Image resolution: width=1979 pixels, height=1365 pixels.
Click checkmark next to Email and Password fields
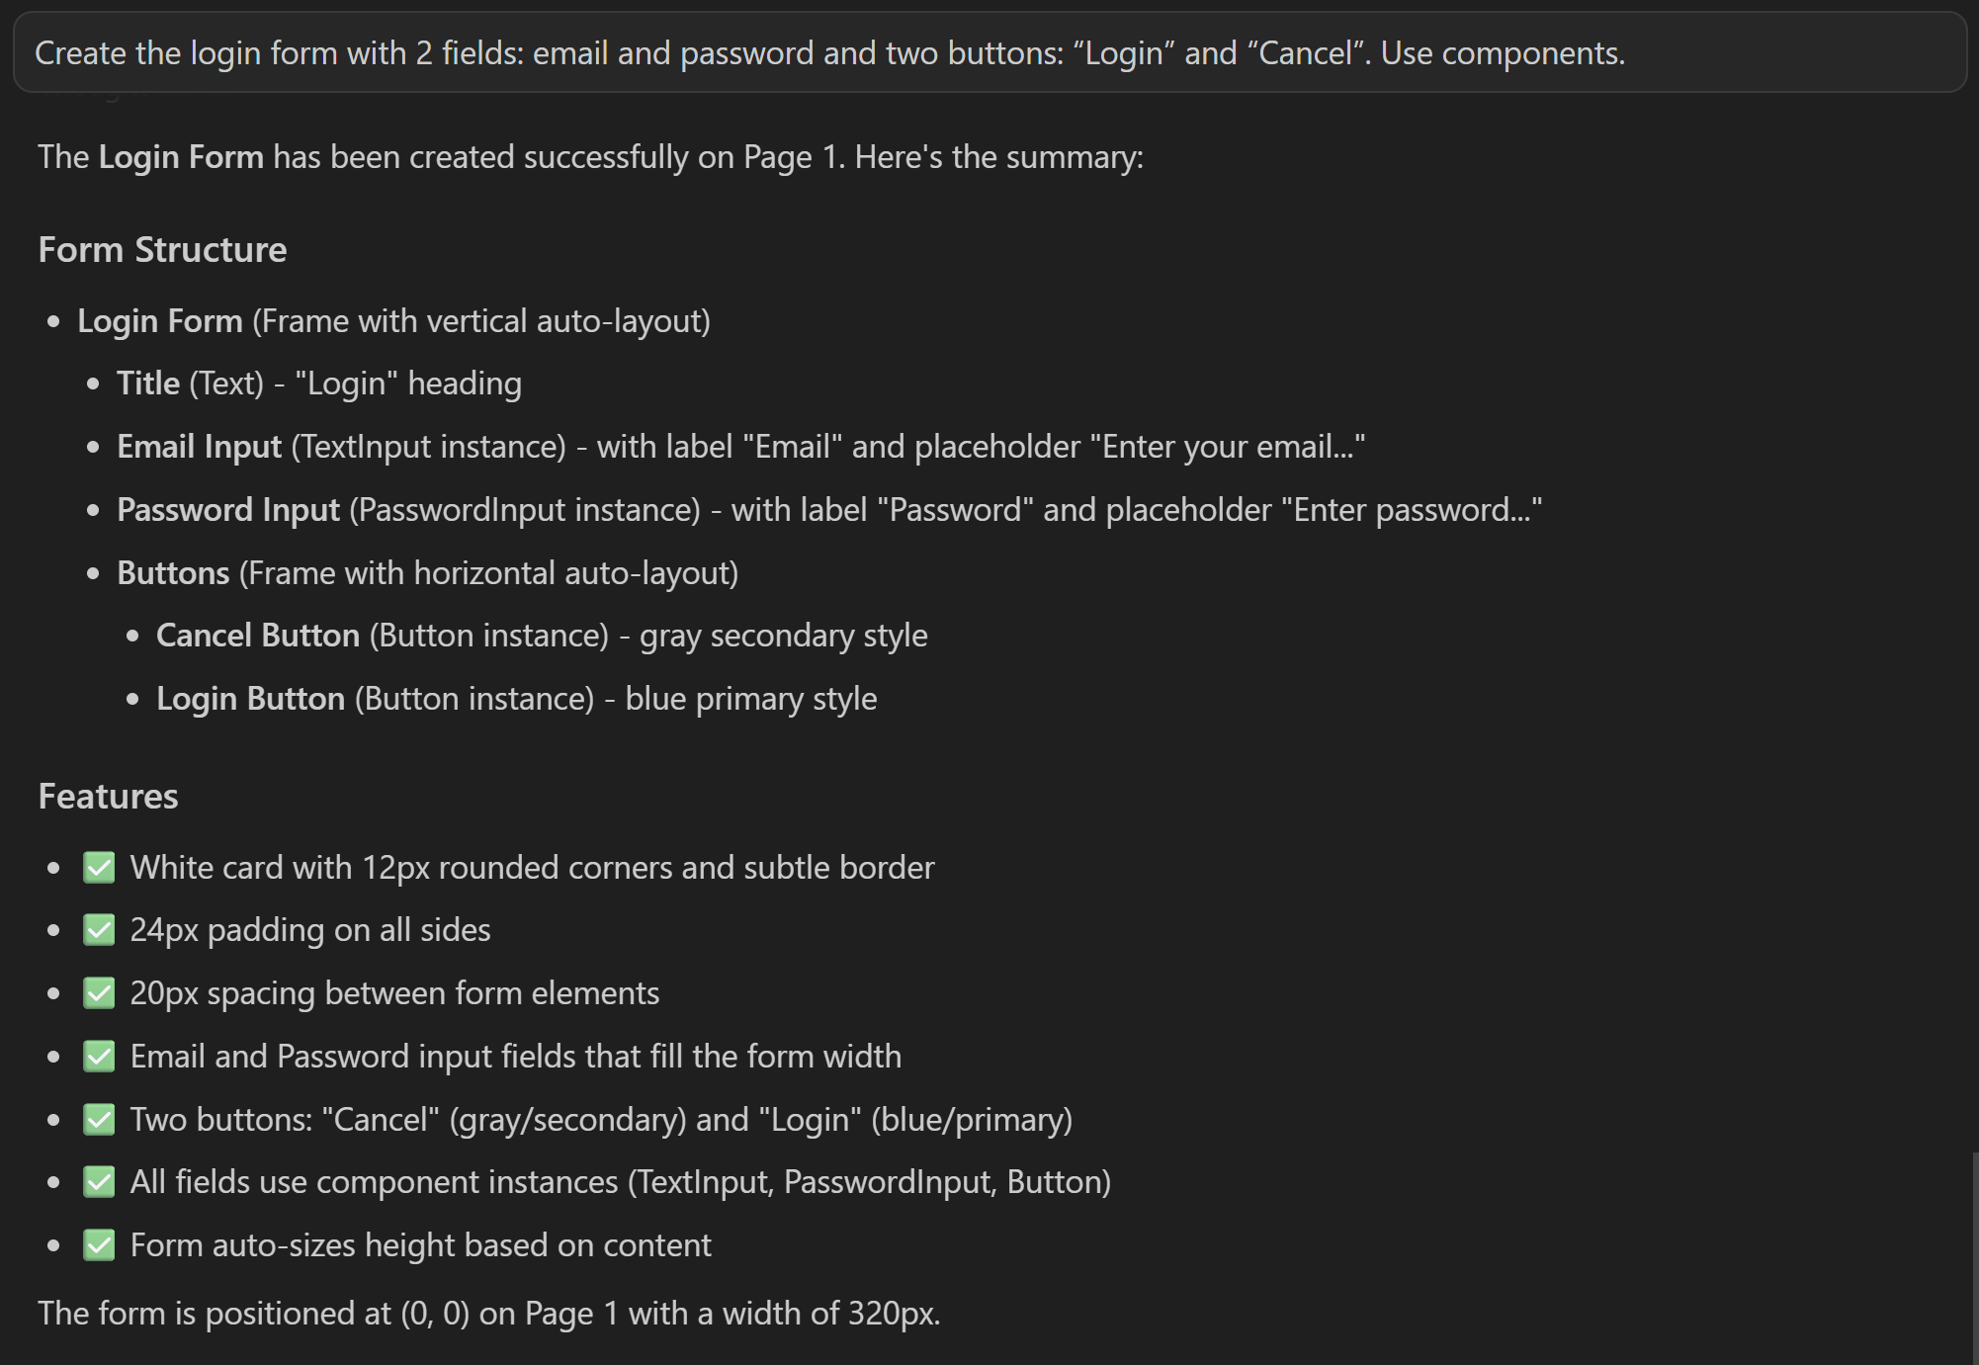coord(99,1057)
